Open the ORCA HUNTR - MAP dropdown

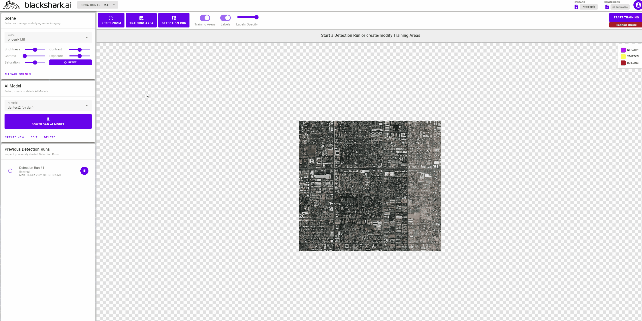coord(98,5)
